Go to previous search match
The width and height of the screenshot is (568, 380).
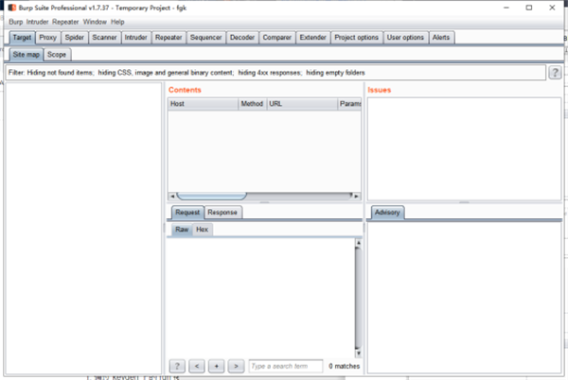pos(197,366)
